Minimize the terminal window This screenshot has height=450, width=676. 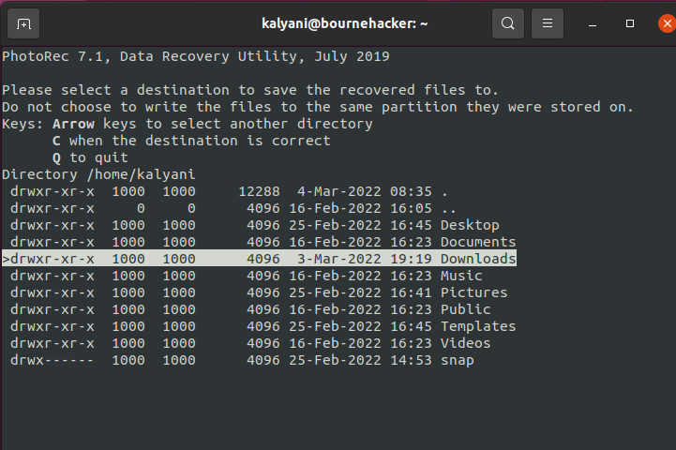coord(593,23)
